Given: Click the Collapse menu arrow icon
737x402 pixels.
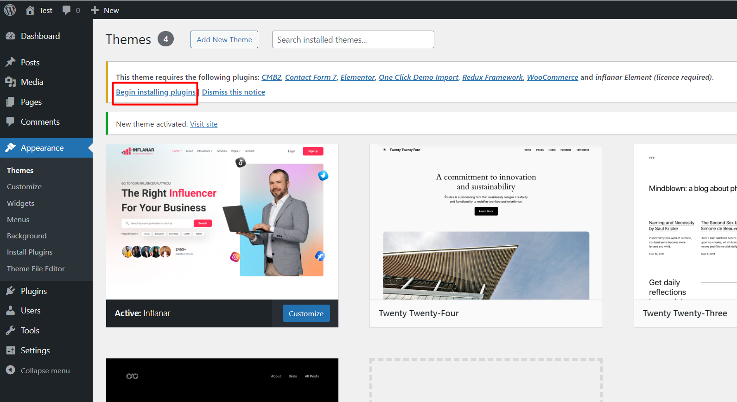Looking at the screenshot, I should click(10, 370).
